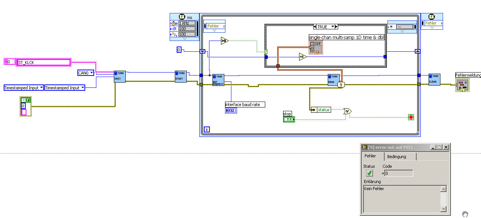Click the right shift register up arrow
The image size is (481, 218).
[418, 51]
